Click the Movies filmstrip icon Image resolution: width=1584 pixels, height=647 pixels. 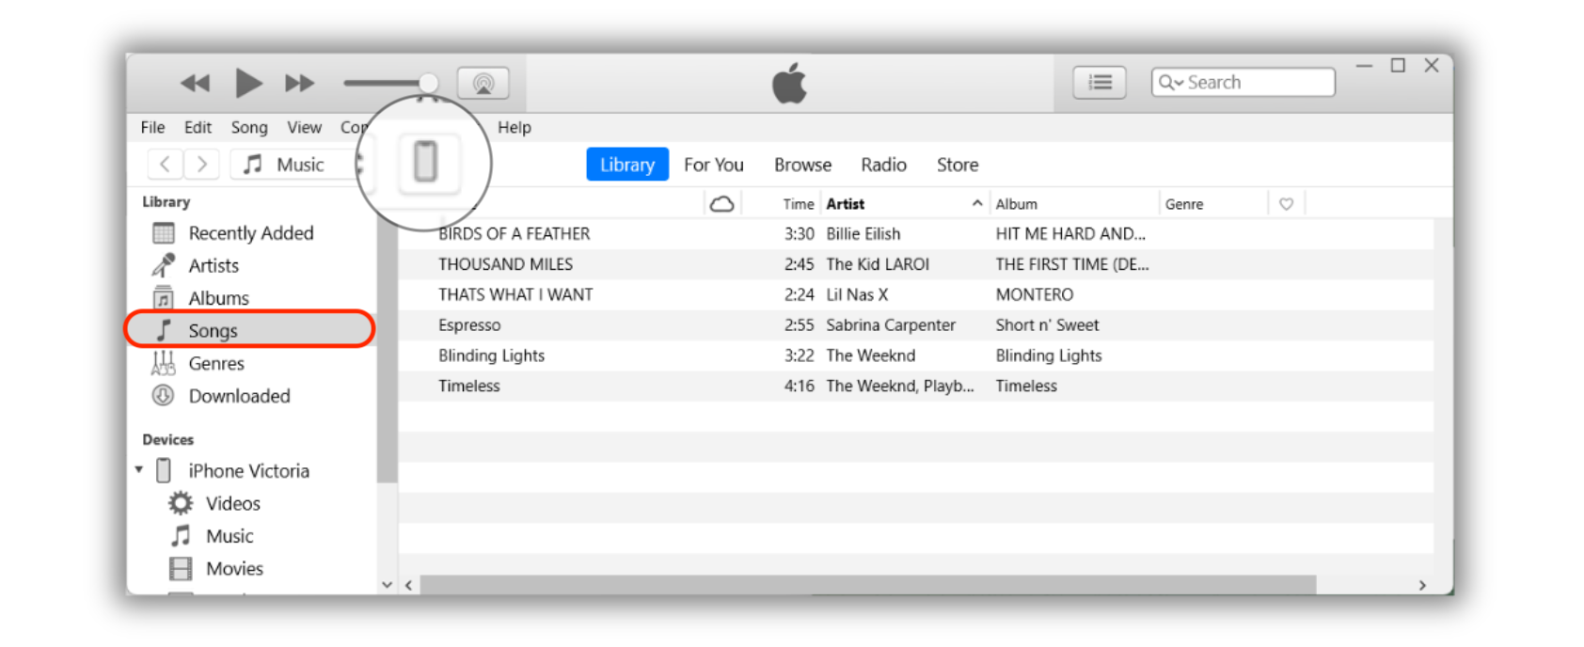(x=181, y=569)
